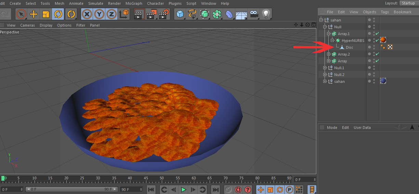Viewport: 419px width, 194px height.
Task: Open the Object Manager Tags menu
Action: point(385,12)
